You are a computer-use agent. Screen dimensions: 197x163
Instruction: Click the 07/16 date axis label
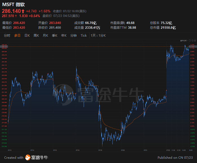coord(77,150)
